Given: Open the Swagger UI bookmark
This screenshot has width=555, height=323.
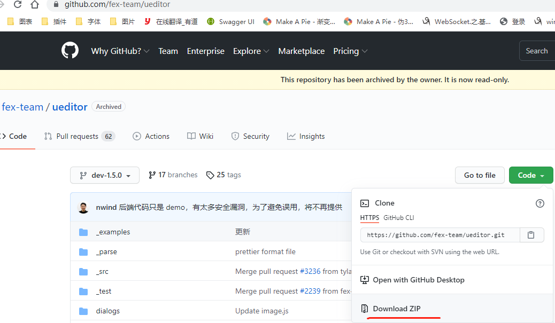Looking at the screenshot, I should click(x=231, y=21).
